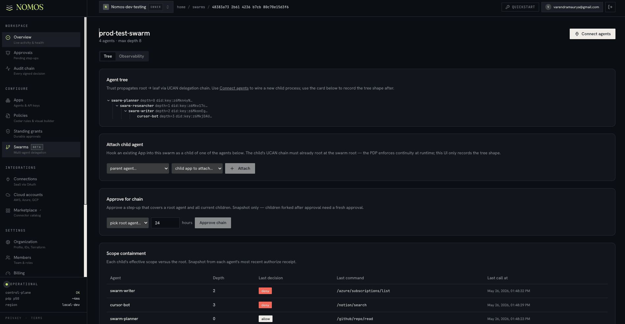
Task: Open the parent agent dropdown
Action: (x=138, y=168)
